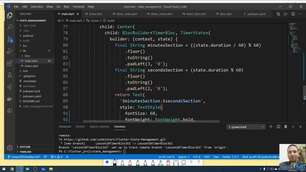
Task: Open ticker.dart in the explorer tree
Action: coord(31,66)
